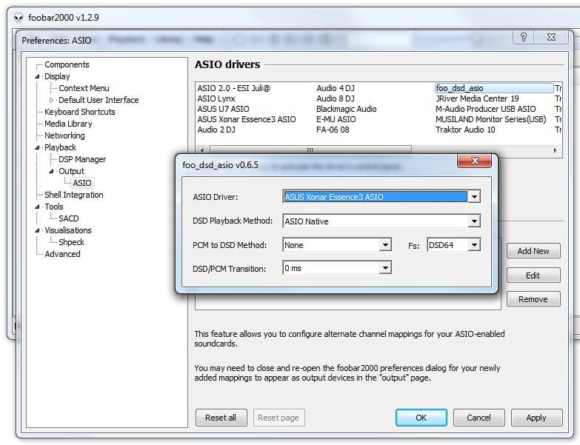Select Output in the preferences tree

[x=71, y=171]
